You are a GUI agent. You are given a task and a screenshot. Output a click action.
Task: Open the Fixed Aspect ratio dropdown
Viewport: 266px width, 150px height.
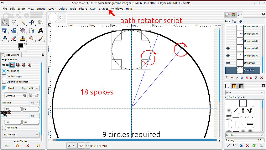point(23,88)
